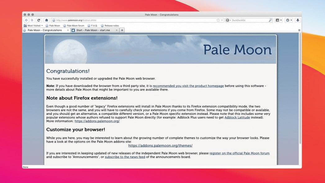The width and height of the screenshot is (325, 183).
Task: Click 'Customize your browser!' heading
Action: [76, 130]
